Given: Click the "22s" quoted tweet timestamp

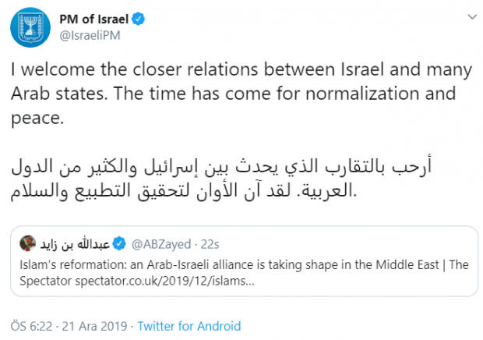Looking at the screenshot, I should click(208, 243).
